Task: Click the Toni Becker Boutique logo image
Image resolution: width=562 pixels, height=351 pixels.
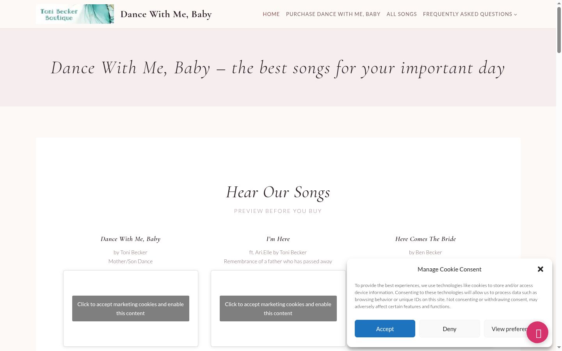Action: tap(75, 14)
